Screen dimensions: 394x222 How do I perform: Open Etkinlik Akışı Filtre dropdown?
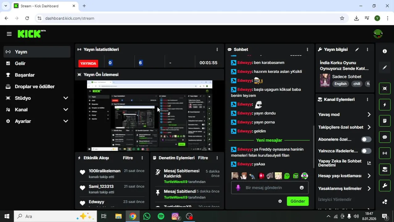[x=128, y=158]
